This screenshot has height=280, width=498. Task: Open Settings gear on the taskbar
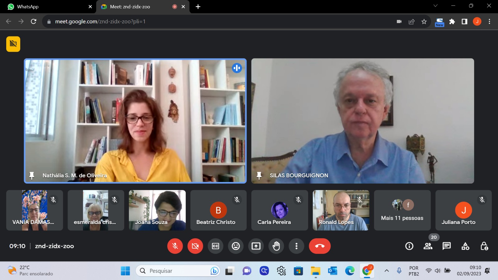coord(281,271)
